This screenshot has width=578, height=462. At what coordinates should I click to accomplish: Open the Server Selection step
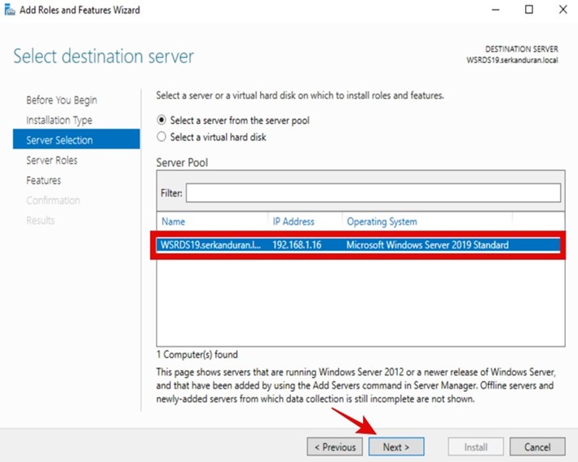pyautogui.click(x=77, y=139)
